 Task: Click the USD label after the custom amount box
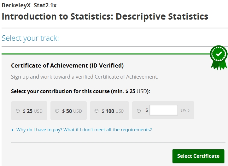pos(185,110)
